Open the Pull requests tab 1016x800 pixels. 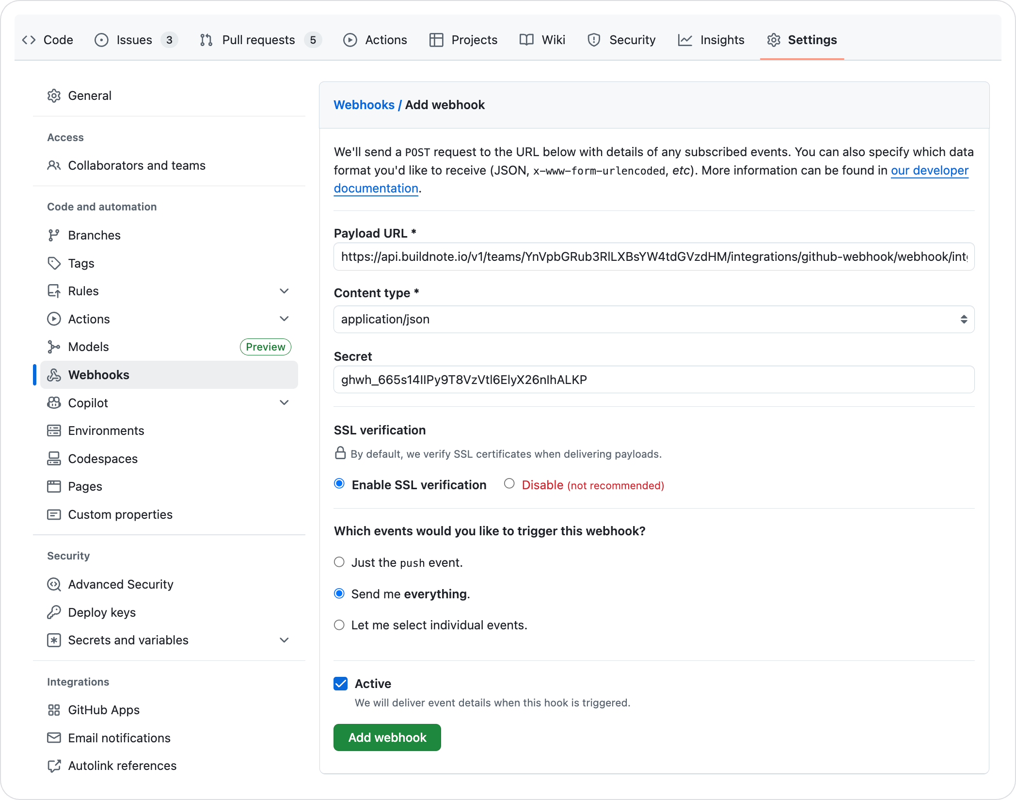[x=261, y=40]
